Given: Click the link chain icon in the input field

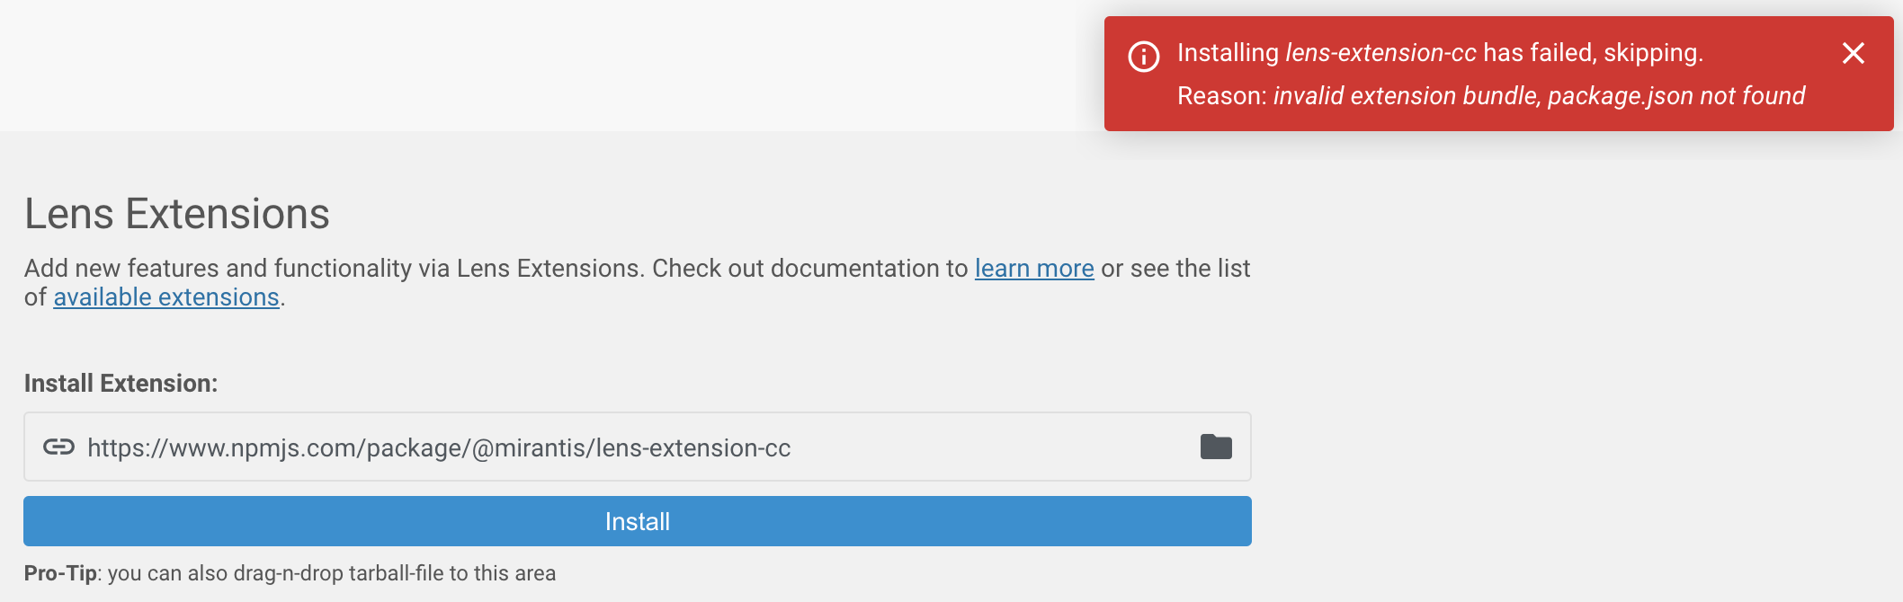Looking at the screenshot, I should coord(58,447).
